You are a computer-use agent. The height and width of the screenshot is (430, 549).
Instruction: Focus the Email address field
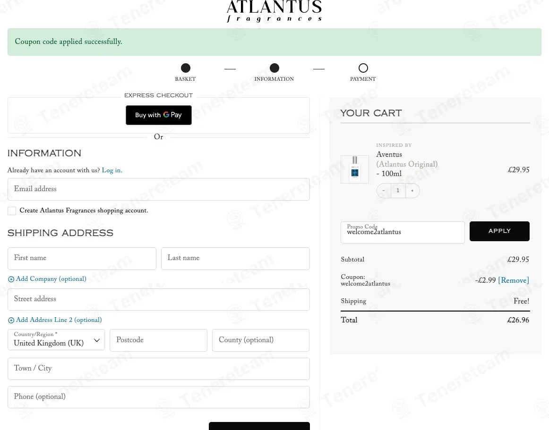(x=159, y=189)
